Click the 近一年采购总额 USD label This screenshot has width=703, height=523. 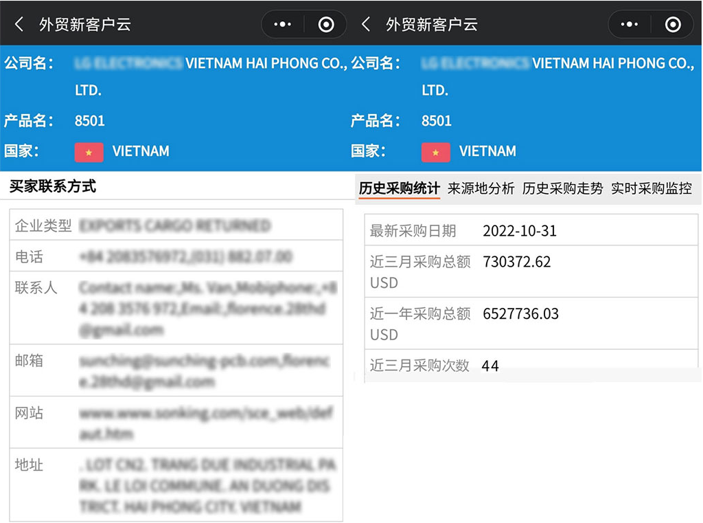(x=420, y=324)
